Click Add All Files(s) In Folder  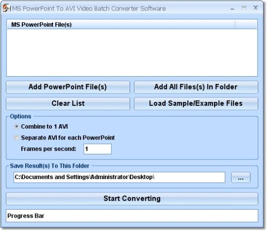196,87
